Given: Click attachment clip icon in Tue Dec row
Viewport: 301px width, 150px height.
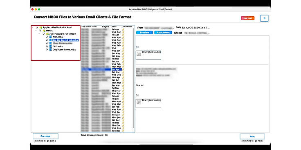Looking at the screenshot, I should pos(123,131).
